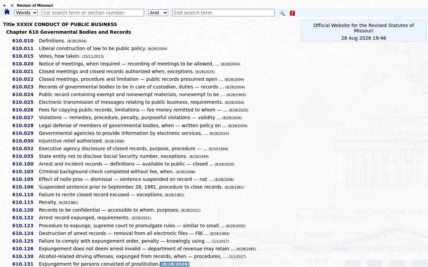Open section 610.103 link
The image size is (428, 267).
(23, 172)
